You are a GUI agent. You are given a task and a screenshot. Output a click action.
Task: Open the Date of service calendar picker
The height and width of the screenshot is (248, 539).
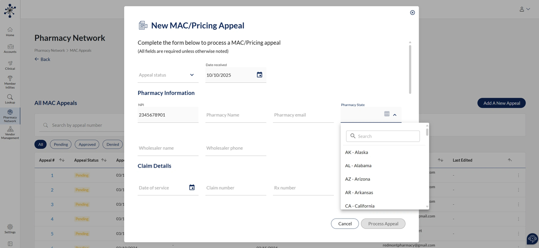(x=192, y=188)
